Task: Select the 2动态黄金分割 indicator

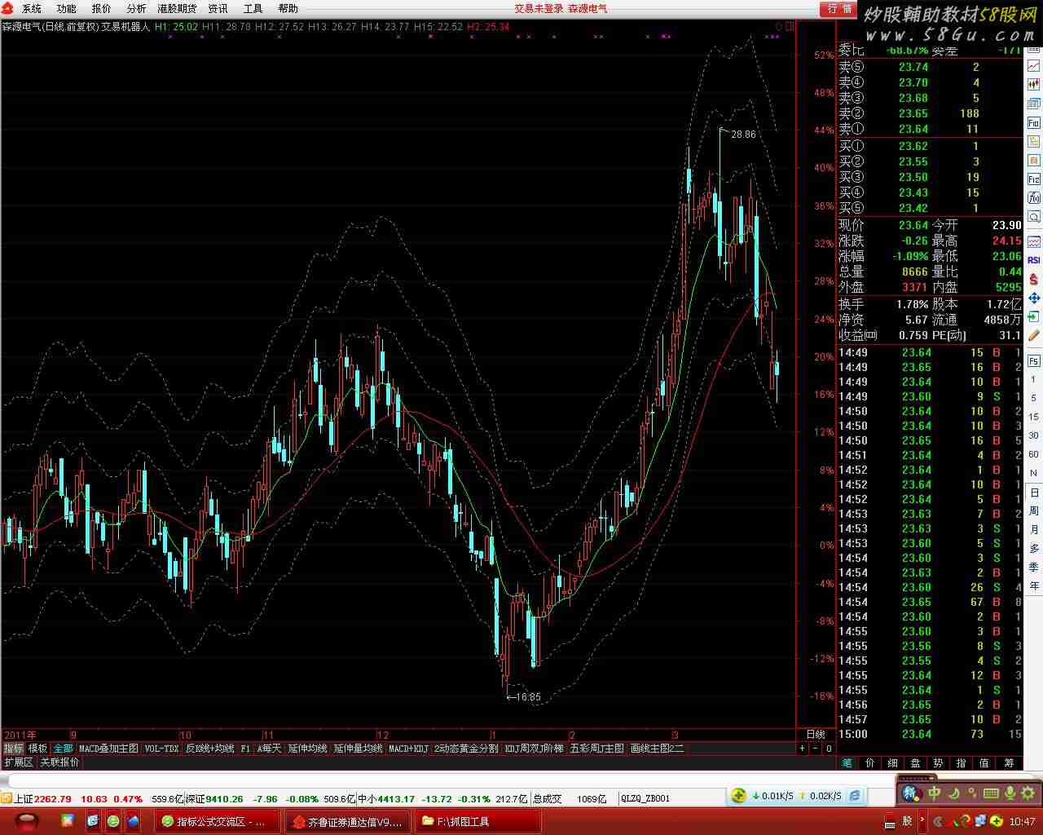Action: [x=466, y=748]
